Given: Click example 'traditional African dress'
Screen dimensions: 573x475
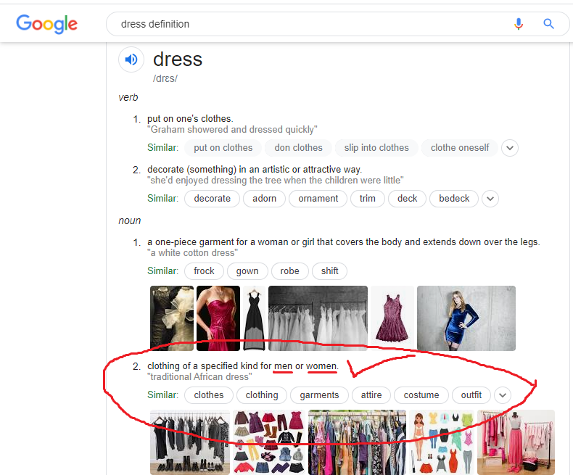Looking at the screenshot, I should coord(199,377).
